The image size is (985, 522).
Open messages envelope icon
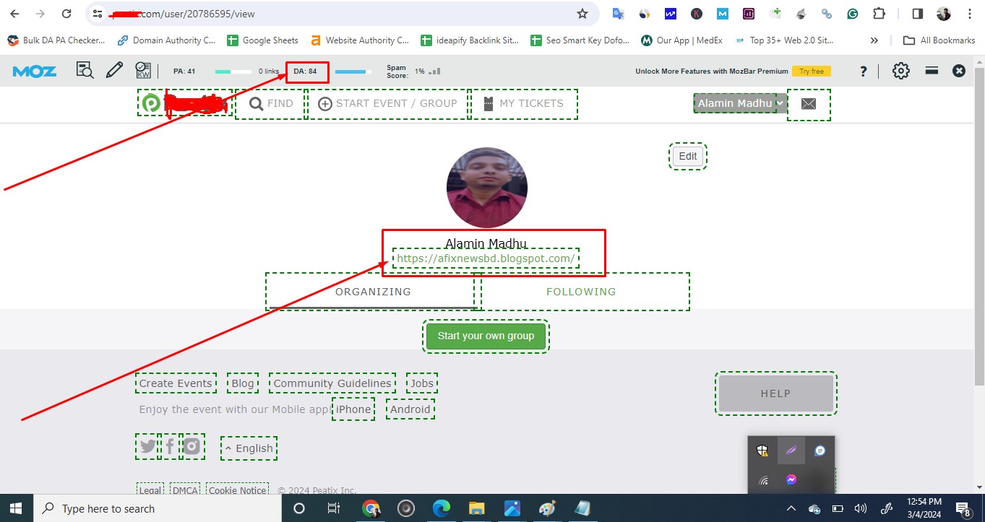click(x=809, y=104)
